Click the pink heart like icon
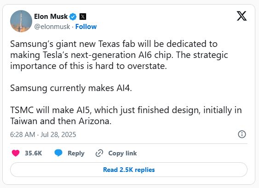The width and height of the screenshot is (259, 188). pos(16,153)
